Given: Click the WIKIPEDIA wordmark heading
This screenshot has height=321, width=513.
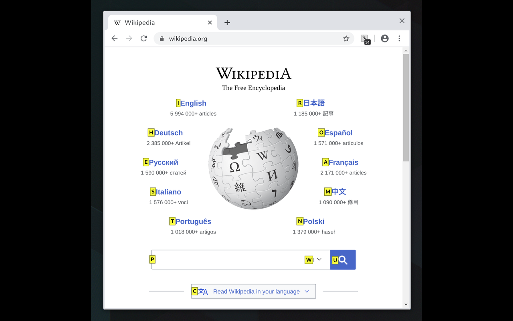Looking at the screenshot, I should pyautogui.click(x=253, y=73).
